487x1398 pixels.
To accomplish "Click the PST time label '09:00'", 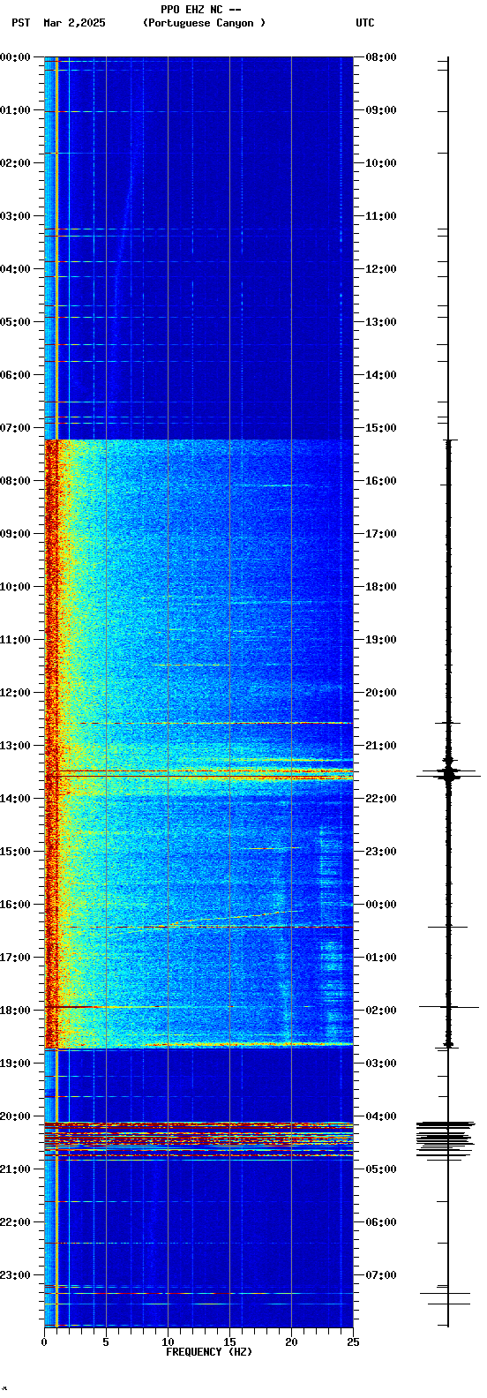I will [x=15, y=534].
